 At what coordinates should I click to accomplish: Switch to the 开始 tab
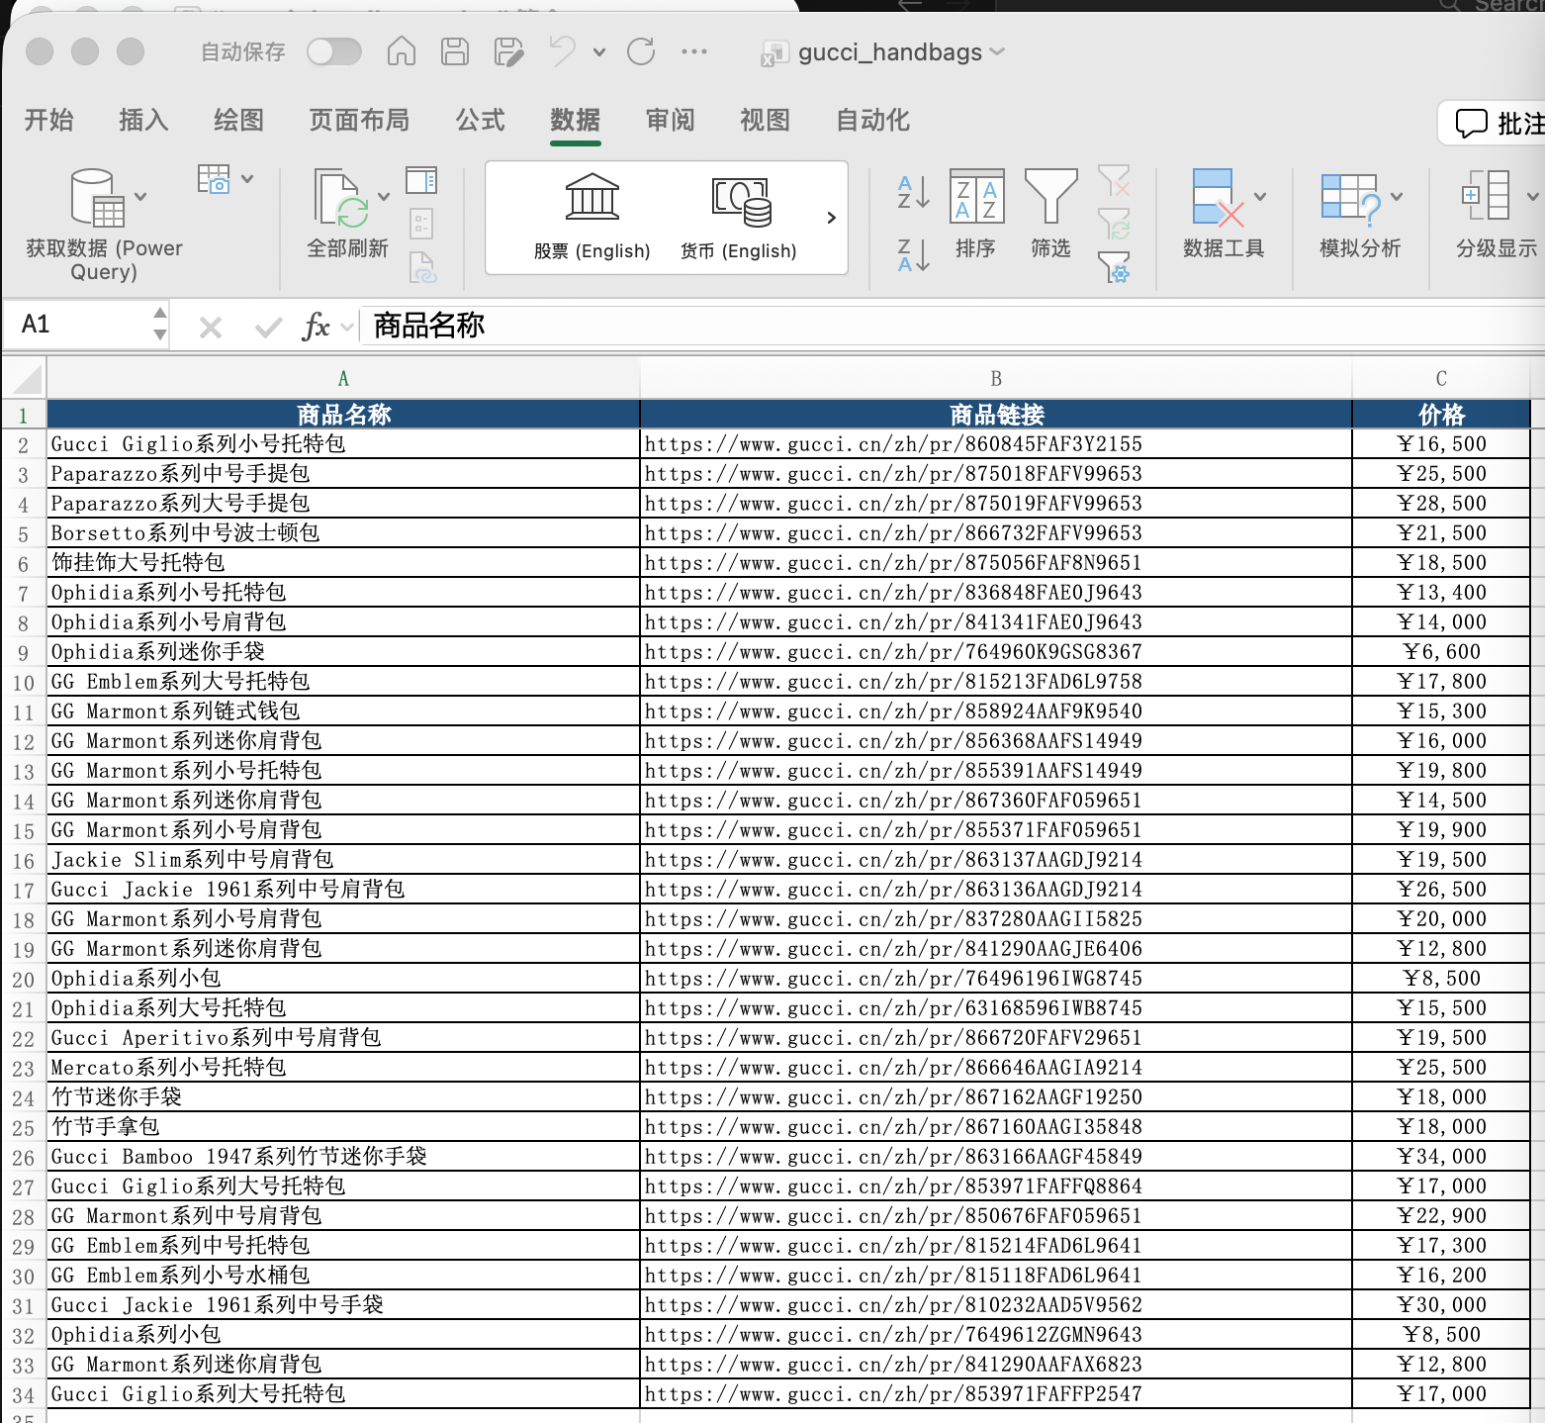click(49, 121)
